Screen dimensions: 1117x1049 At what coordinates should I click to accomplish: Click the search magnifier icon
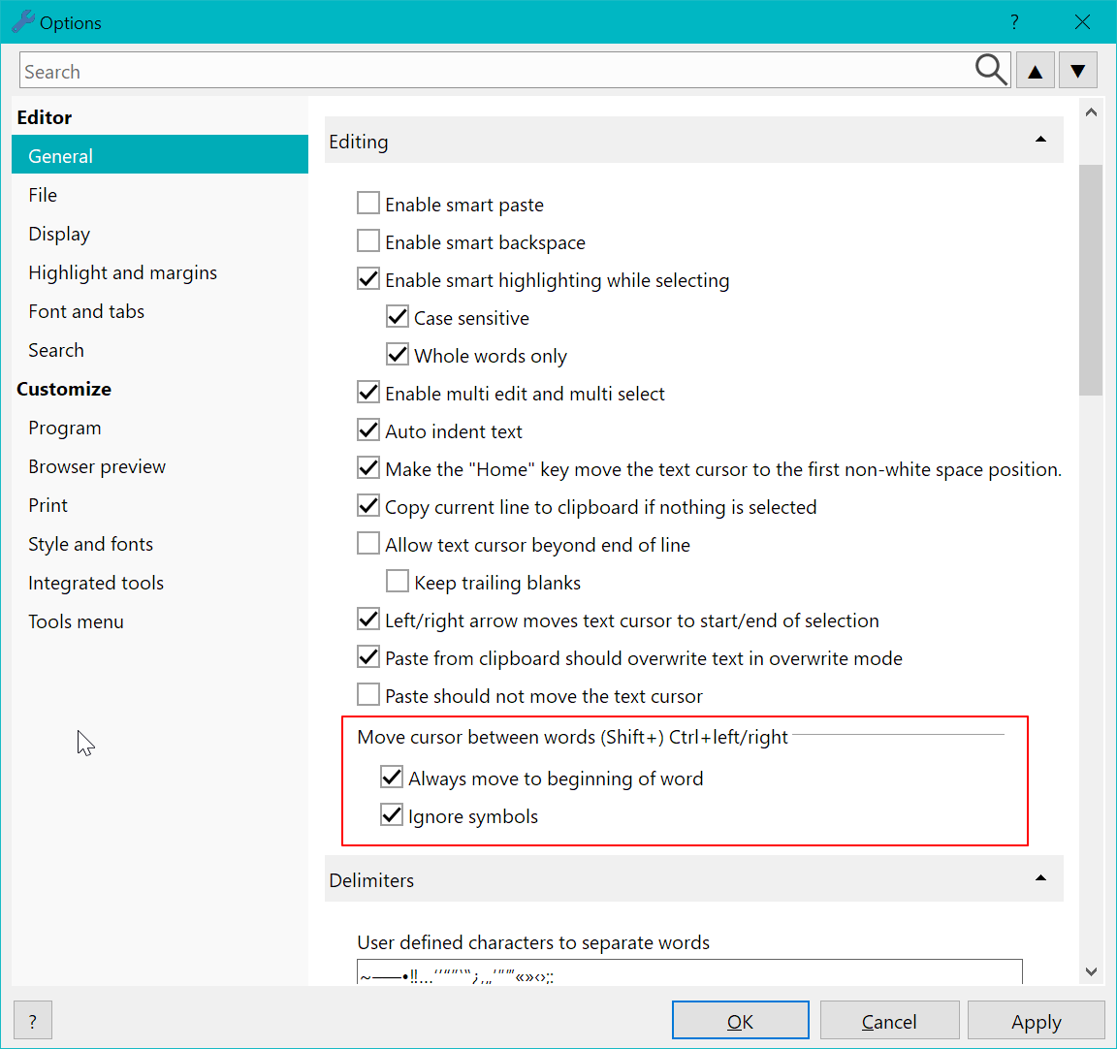[991, 71]
